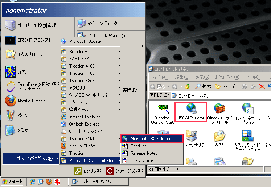Open back history dropdown arrow
The height and width of the screenshot is (187, 271).
point(168,86)
